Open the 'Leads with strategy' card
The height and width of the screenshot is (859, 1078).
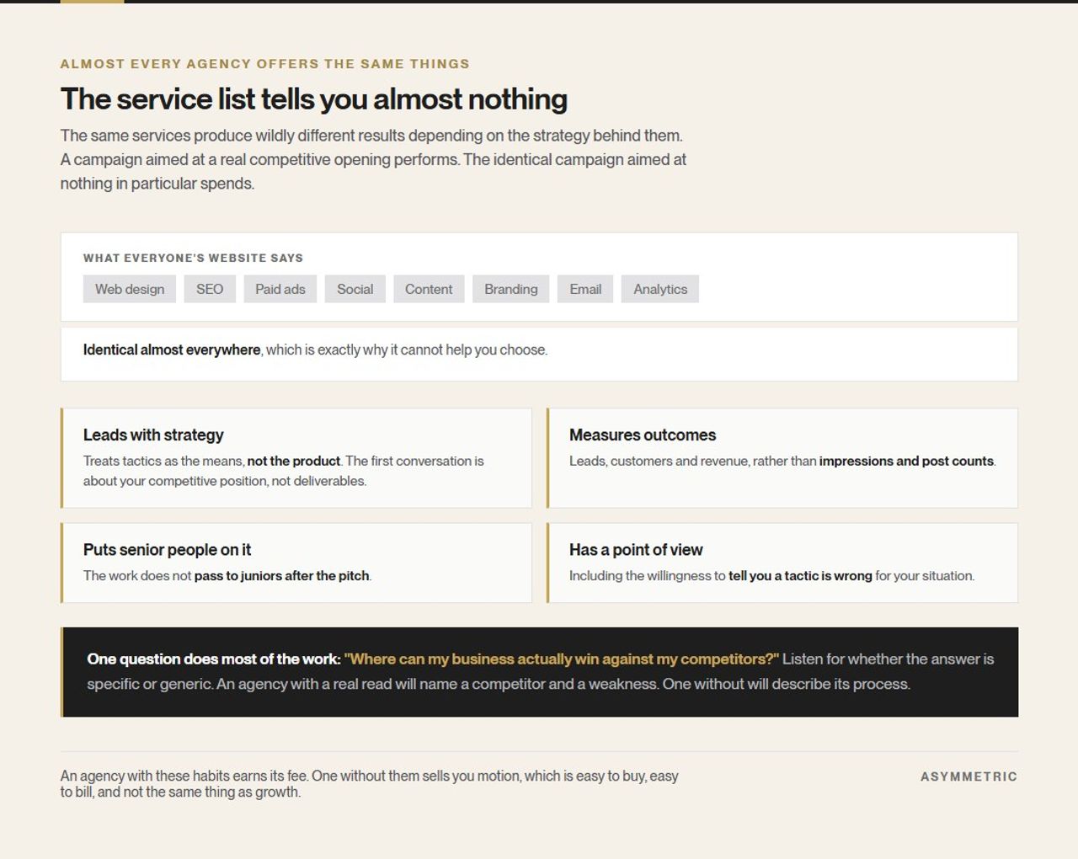tap(296, 458)
